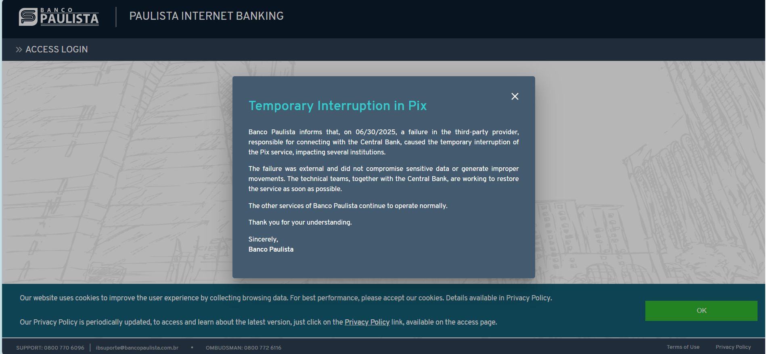Click the OMBUDSMAN: 0800 772 6116 number
The image size is (766, 354).
tap(243, 348)
